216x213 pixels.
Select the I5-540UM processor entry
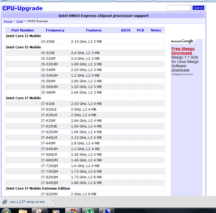pyautogui.click(x=49, y=75)
